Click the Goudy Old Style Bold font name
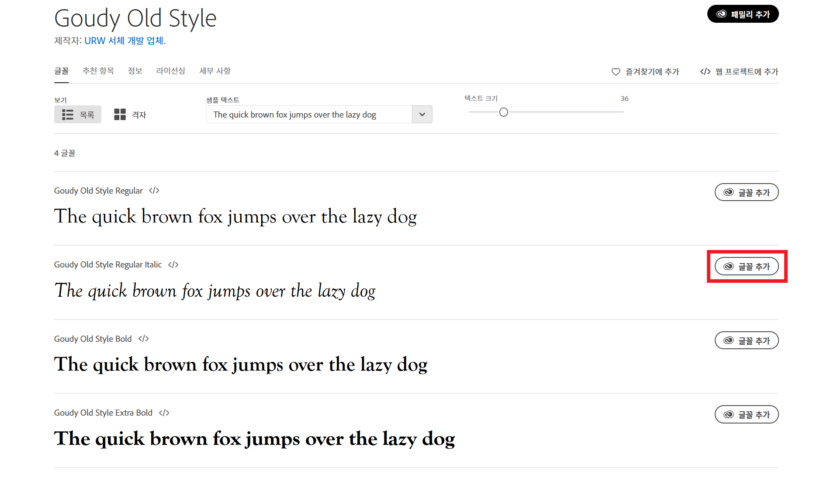 click(93, 339)
